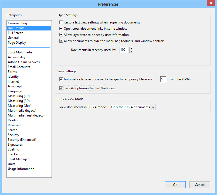Open the View documents in PDF/A mode dropdown
Image resolution: width=217 pixels, height=195 pixels.
[x=133, y=107]
